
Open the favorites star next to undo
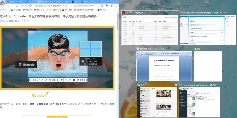click(30, 6)
